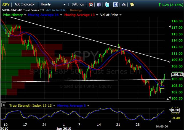The width and height of the screenshot is (184, 130).
Task: Expand the Moving Average 5 dropdown
Action: point(88,106)
